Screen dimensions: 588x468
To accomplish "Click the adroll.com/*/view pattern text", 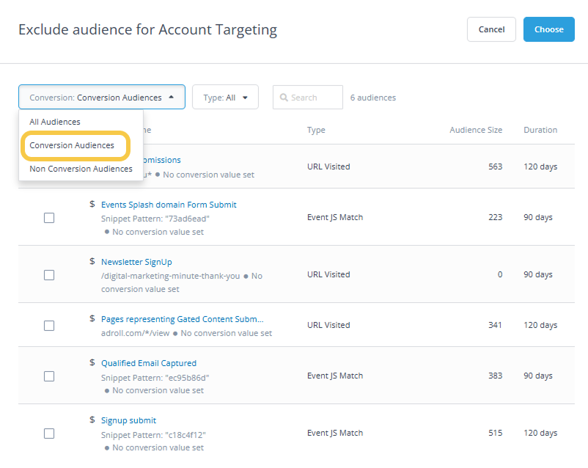I will coord(136,333).
